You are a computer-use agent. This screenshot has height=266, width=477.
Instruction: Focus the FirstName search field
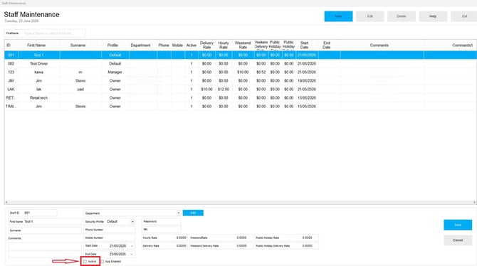pos(45,33)
